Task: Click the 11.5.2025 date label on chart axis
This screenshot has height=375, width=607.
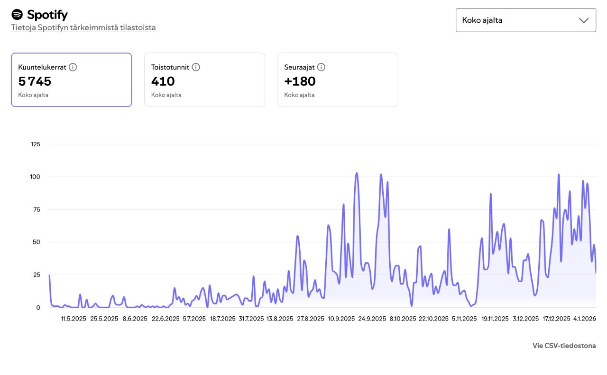Action: [x=74, y=319]
